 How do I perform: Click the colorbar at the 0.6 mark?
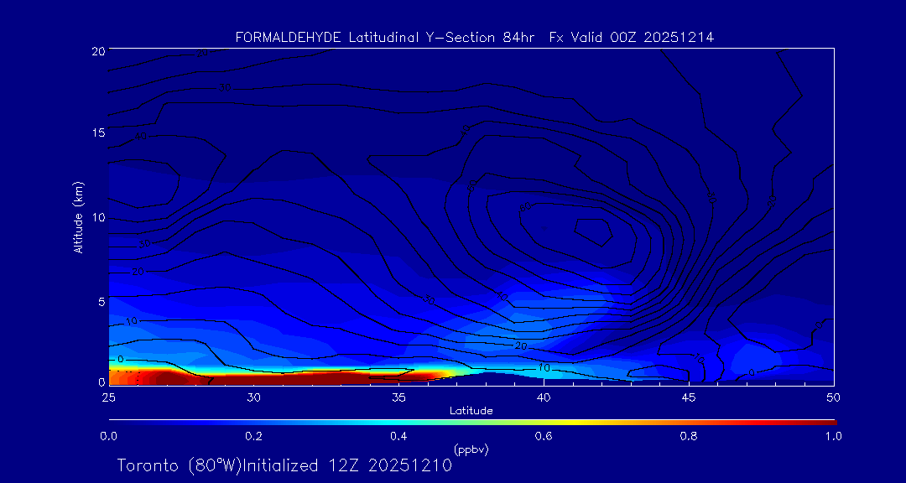tap(544, 422)
